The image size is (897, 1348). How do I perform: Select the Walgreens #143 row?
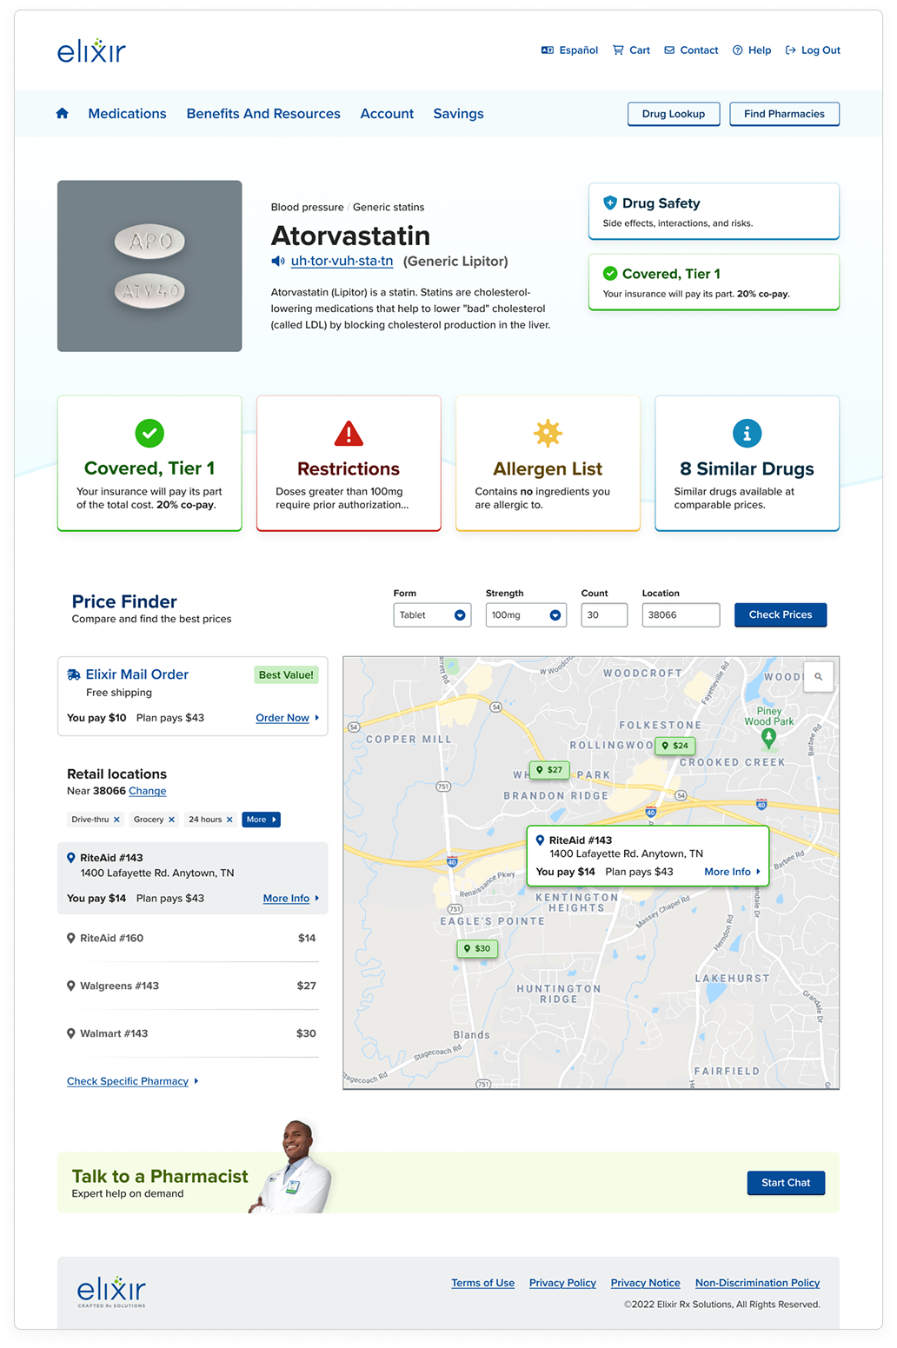[192, 986]
